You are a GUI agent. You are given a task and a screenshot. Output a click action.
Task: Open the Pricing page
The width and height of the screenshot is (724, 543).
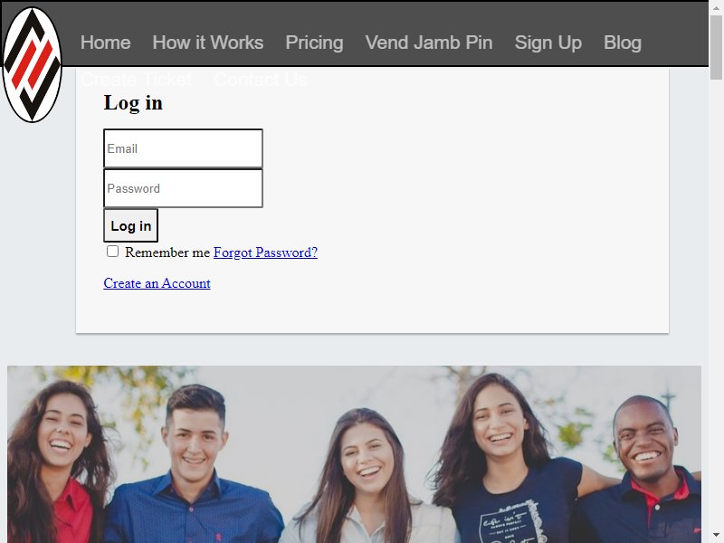pos(314,43)
